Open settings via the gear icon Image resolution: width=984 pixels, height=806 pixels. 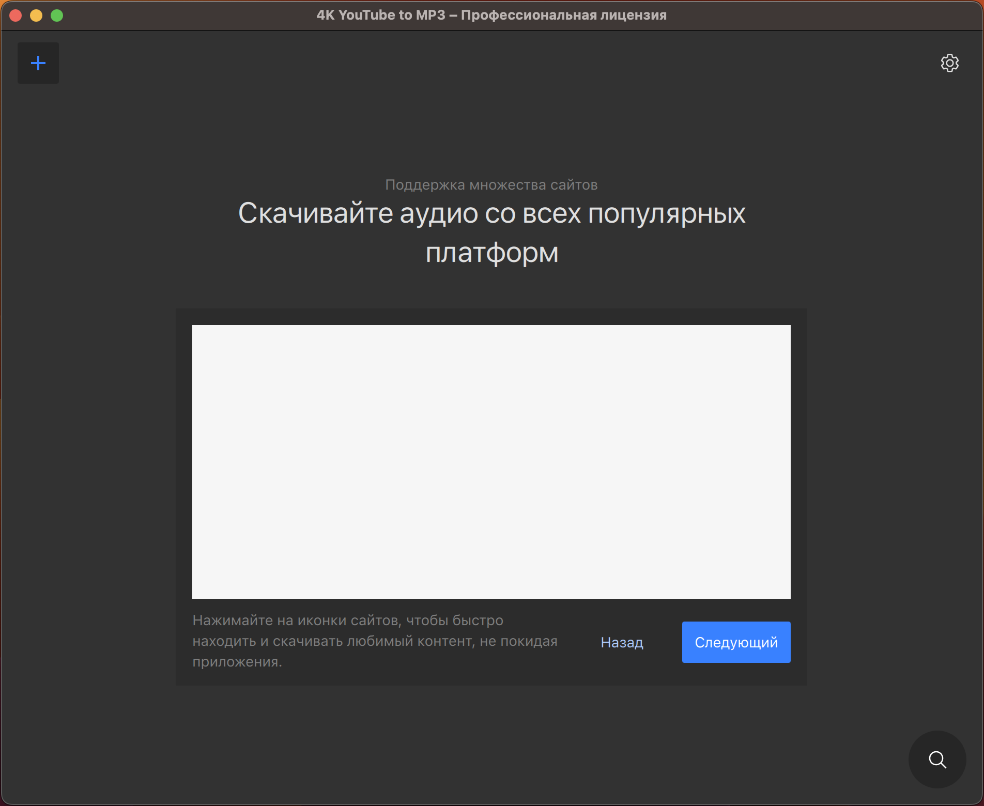tap(949, 63)
